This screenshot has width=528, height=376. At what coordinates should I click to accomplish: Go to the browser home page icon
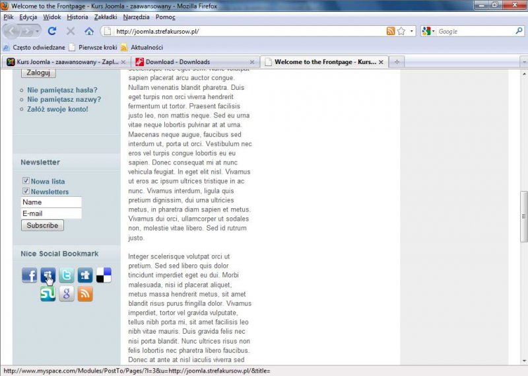[89, 31]
